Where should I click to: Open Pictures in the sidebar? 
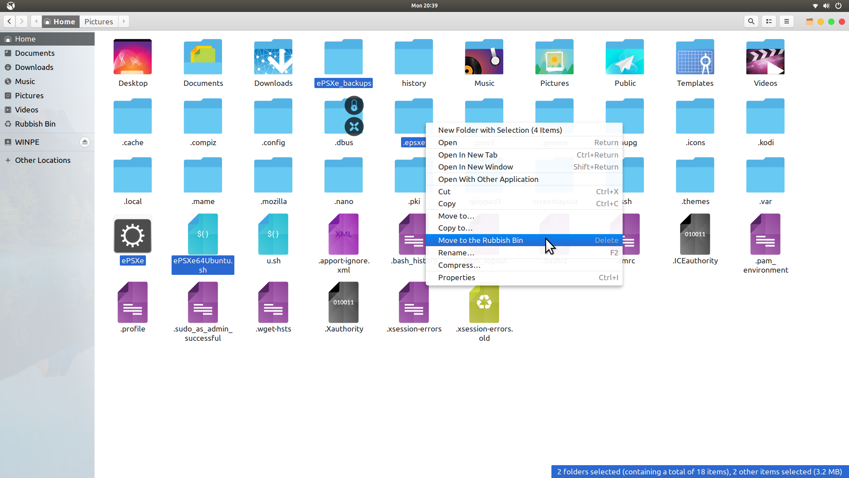point(47,96)
